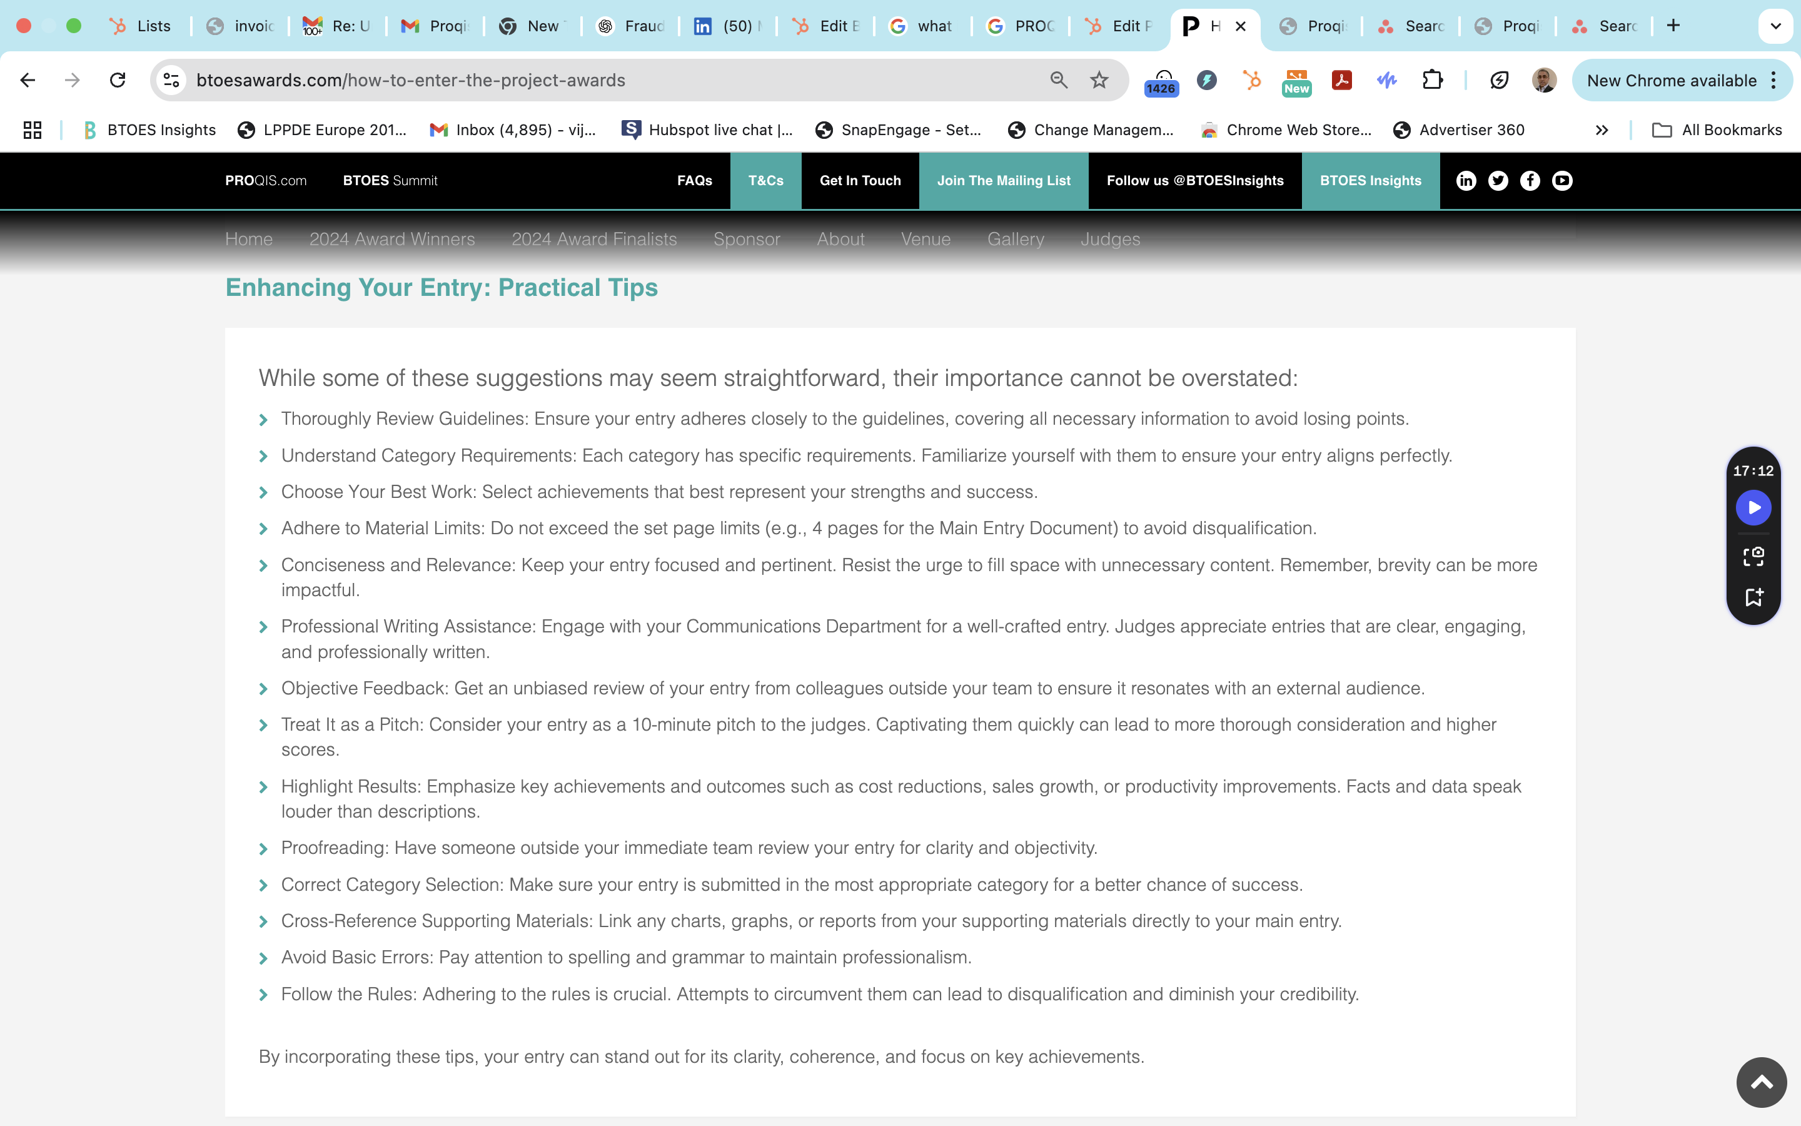Click the scroll-to-top arrow button
Image resolution: width=1801 pixels, height=1126 pixels.
click(x=1761, y=1082)
